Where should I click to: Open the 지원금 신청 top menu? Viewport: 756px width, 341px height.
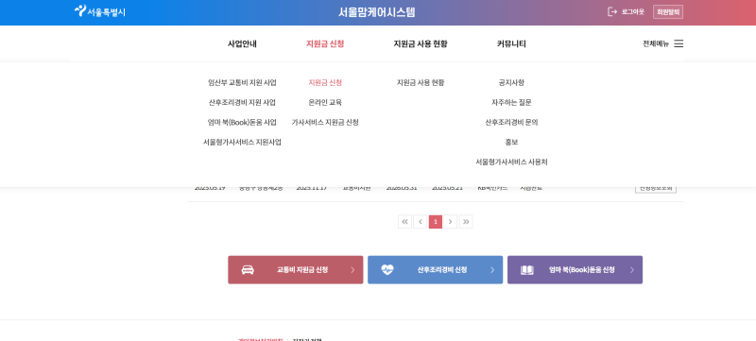pos(325,43)
